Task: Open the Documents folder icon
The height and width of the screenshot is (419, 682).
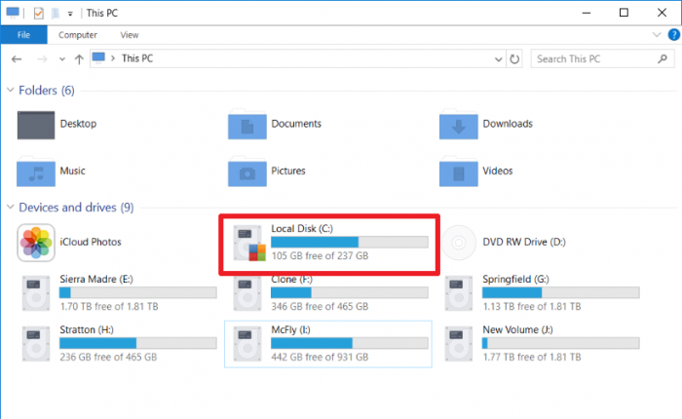Action: point(247,125)
